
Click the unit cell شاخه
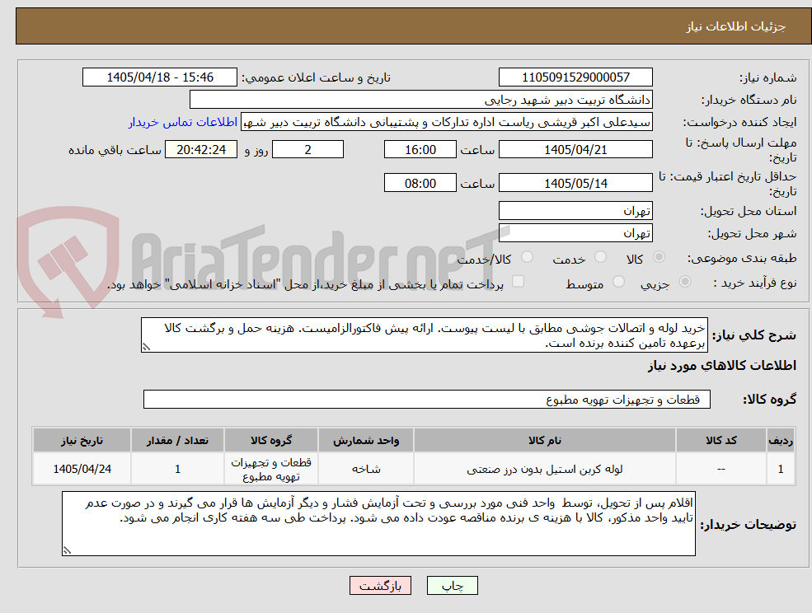click(x=366, y=469)
